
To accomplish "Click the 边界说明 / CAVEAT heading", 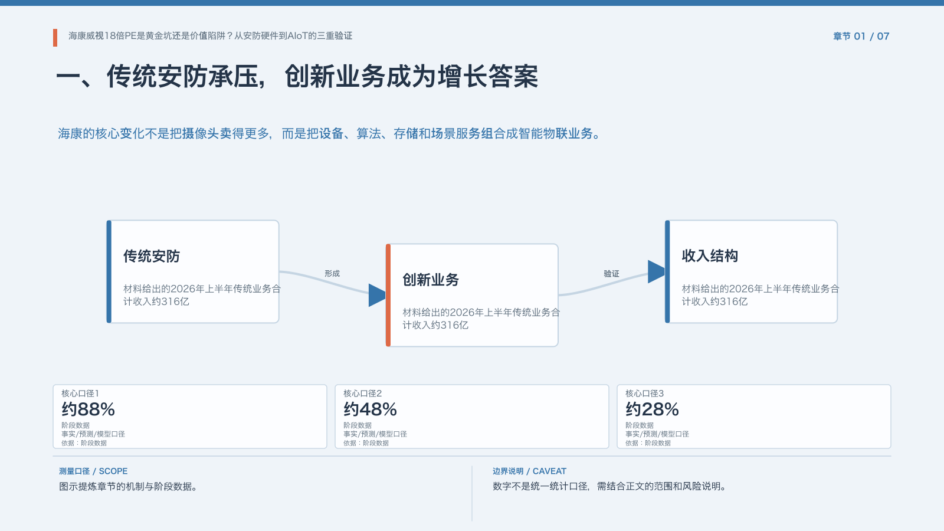I will tap(529, 471).
